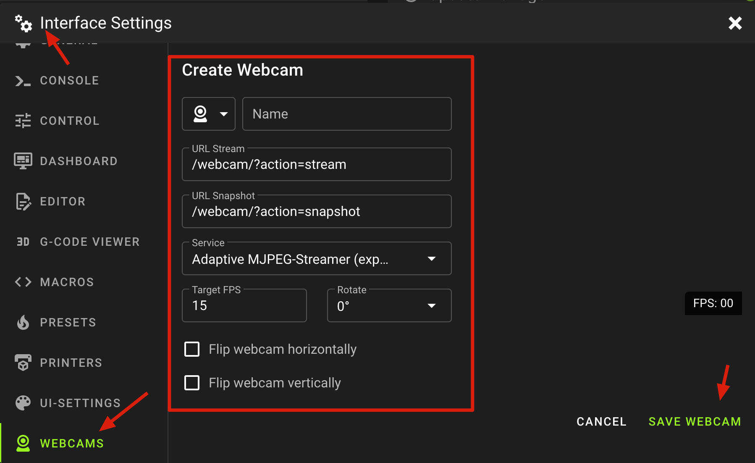The width and height of the screenshot is (755, 463).
Task: Open the DASHBOARD settings tab
Action: [79, 161]
